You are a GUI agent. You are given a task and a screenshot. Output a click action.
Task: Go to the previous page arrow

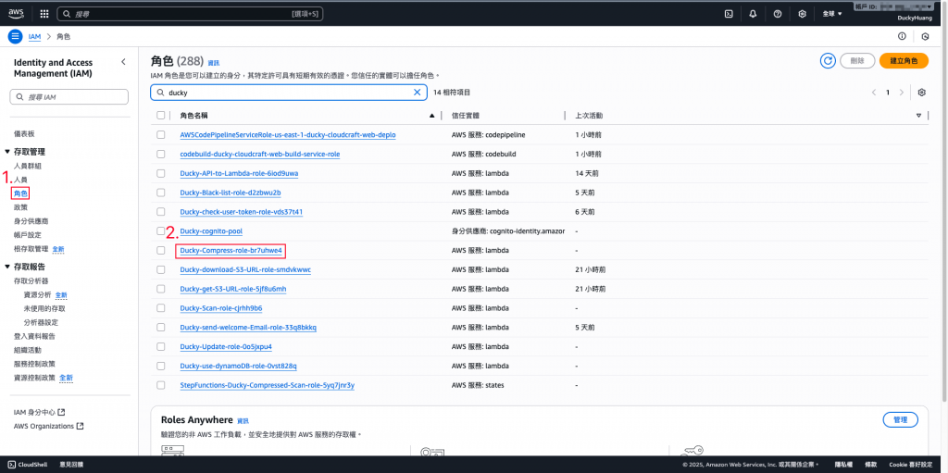[874, 93]
